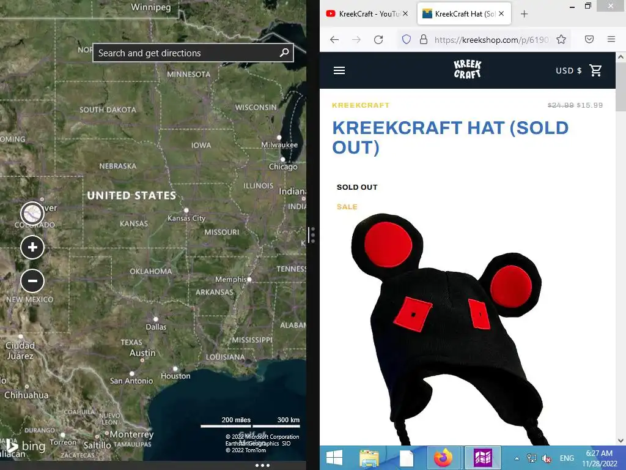The height and width of the screenshot is (470, 626).
Task: Switch to the KreekCraft - YouTube tab
Action: click(x=367, y=13)
